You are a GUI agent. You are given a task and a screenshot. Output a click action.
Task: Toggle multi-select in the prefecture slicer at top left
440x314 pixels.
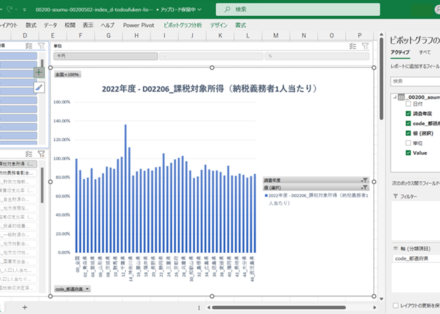click(29, 46)
